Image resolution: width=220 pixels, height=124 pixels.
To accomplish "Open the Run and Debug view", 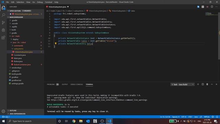I will [x=3, y=30].
